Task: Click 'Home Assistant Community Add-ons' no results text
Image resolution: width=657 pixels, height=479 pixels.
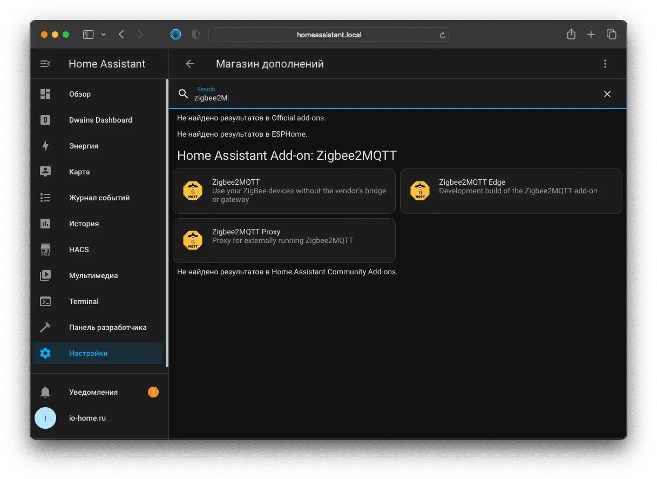Action: pos(287,272)
